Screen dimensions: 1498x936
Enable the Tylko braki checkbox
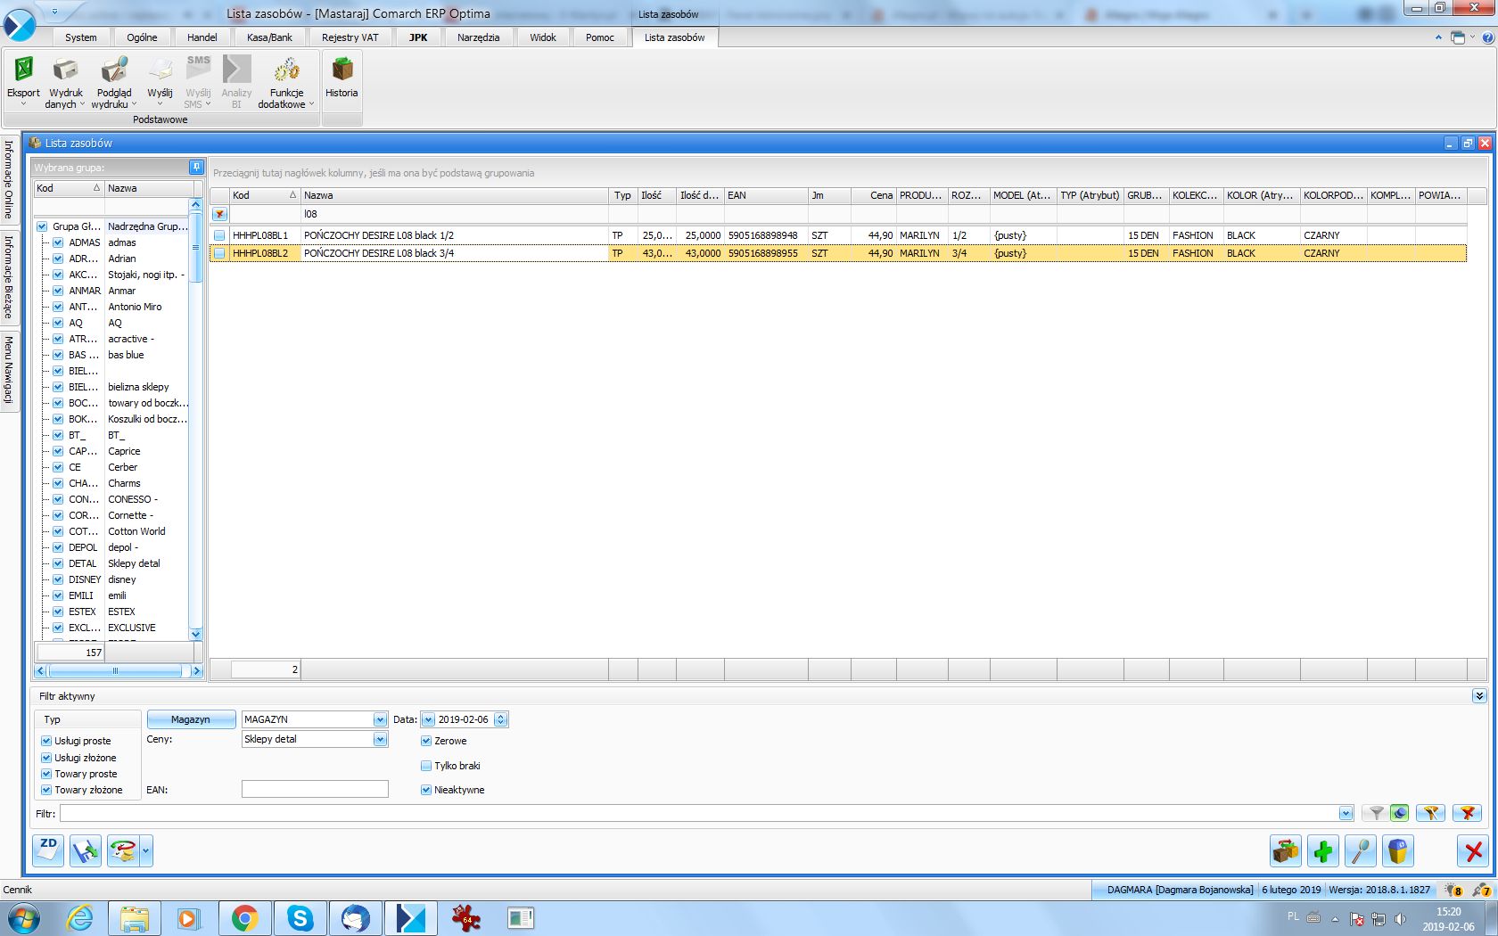(426, 766)
